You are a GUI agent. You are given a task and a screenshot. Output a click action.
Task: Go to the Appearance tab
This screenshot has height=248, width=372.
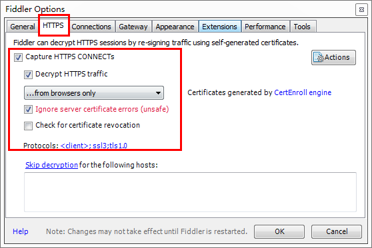(175, 27)
